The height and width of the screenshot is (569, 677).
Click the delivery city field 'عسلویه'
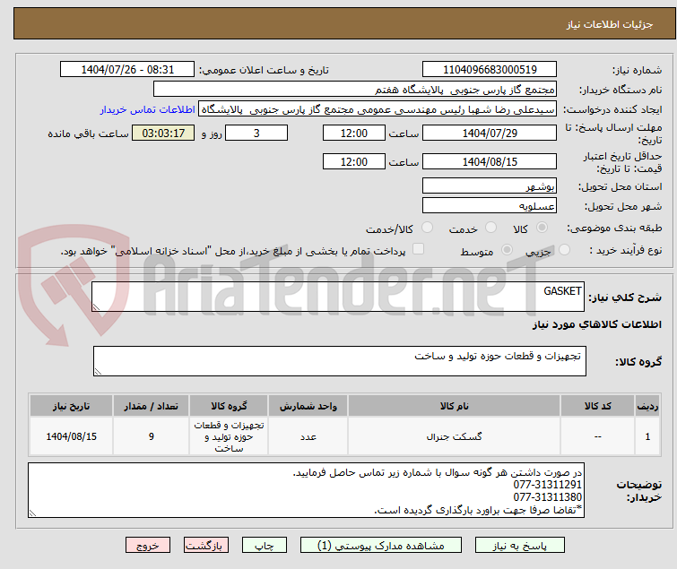(x=490, y=206)
